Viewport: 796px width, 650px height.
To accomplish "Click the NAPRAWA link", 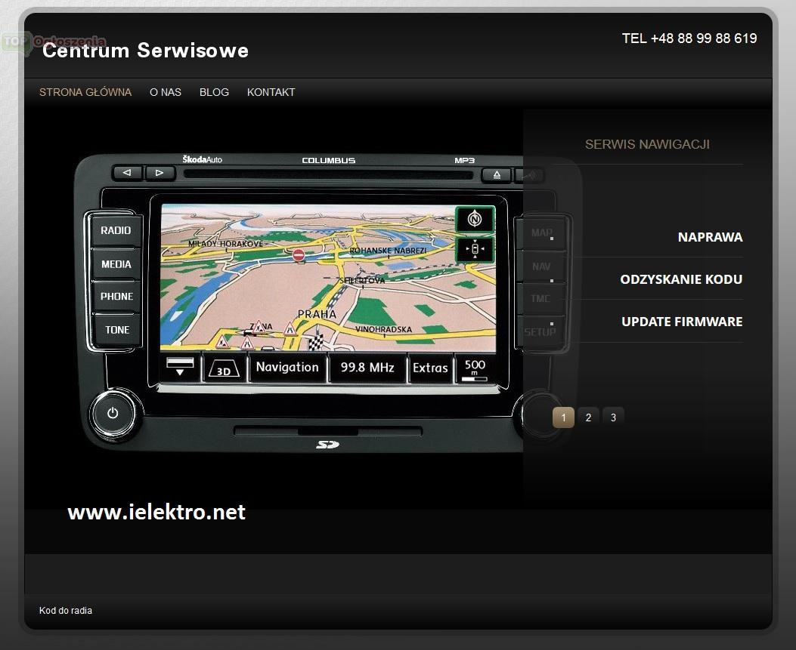I will click(x=710, y=237).
